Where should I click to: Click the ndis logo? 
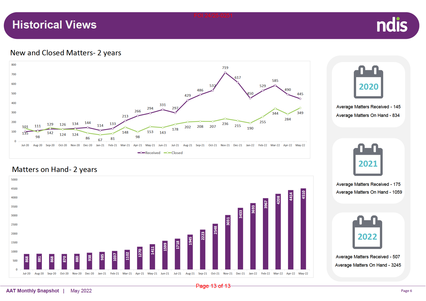coord(392,25)
